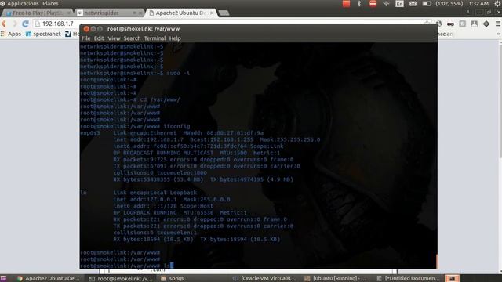Open the En keyboard layout indicator
The image size is (502, 282).
click(x=399, y=4)
